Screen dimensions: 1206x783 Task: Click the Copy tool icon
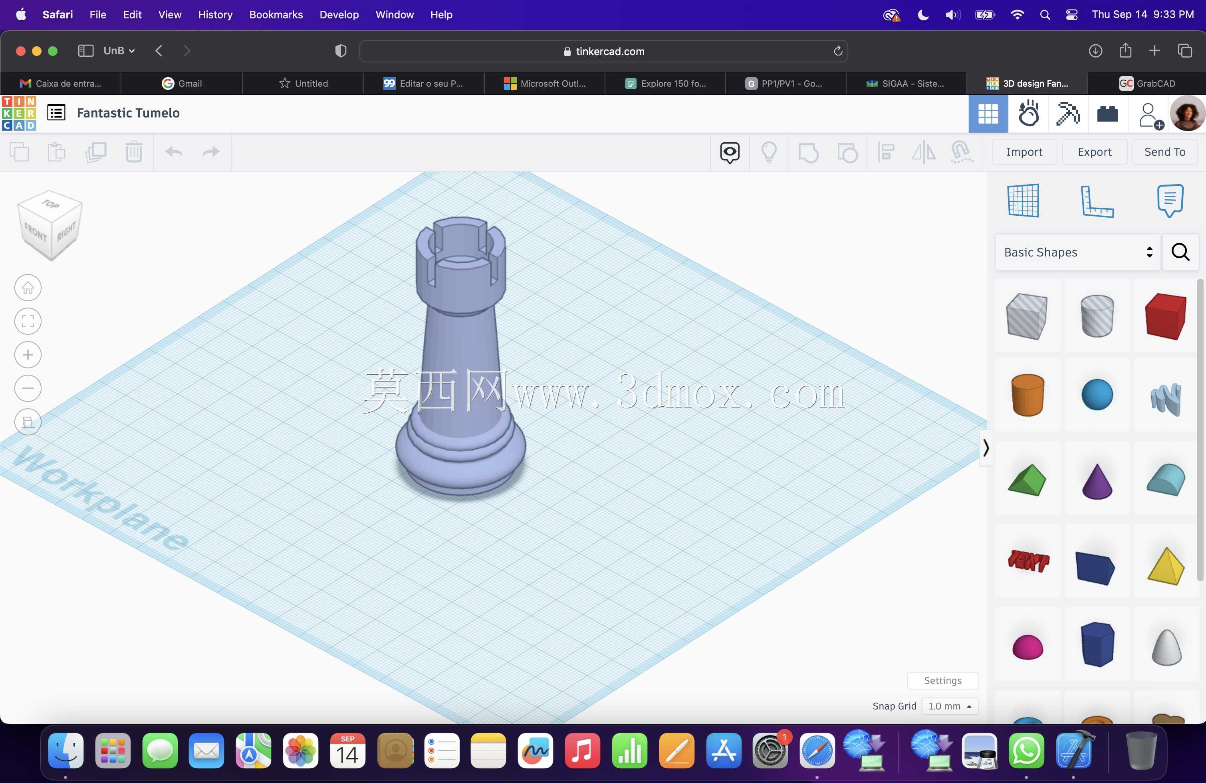[x=19, y=152]
